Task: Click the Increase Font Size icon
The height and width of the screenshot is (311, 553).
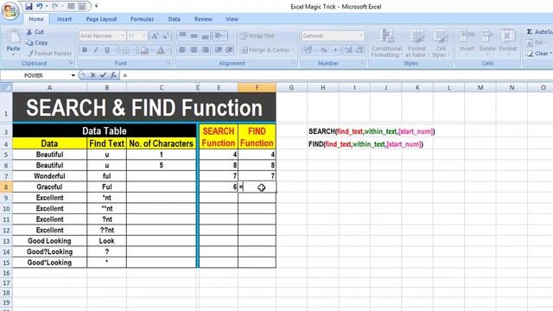Action: click(x=155, y=36)
